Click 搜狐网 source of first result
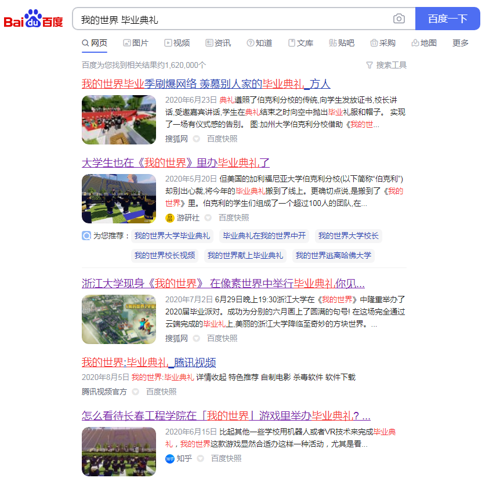 pos(176,139)
